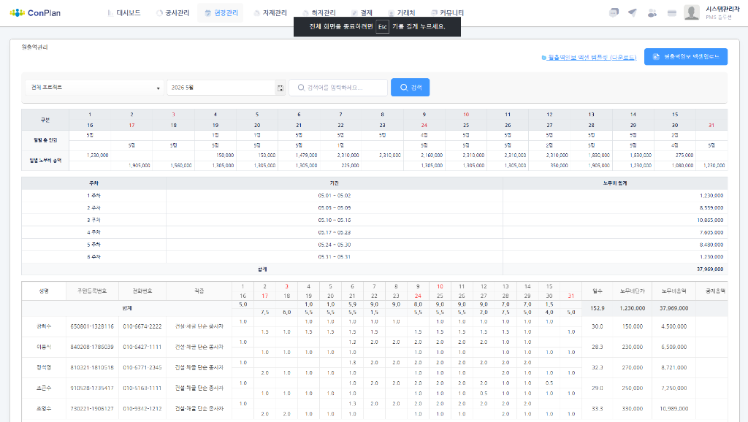
Task: Click labor total 6,509,000 in worker table
Action: (x=674, y=347)
